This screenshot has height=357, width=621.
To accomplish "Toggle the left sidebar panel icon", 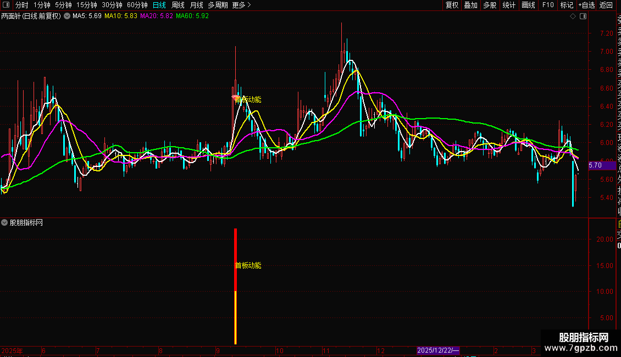I will point(5,5).
